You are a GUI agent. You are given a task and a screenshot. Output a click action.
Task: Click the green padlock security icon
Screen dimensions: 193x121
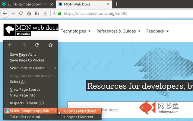point(60,13)
